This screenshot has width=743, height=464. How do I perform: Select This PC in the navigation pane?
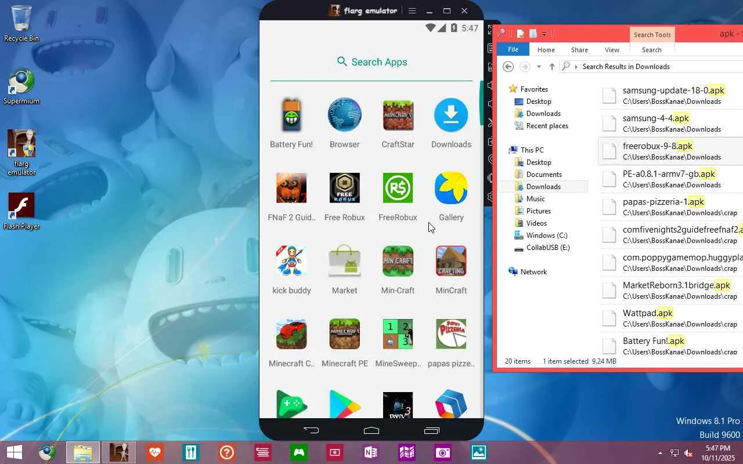tap(532, 150)
